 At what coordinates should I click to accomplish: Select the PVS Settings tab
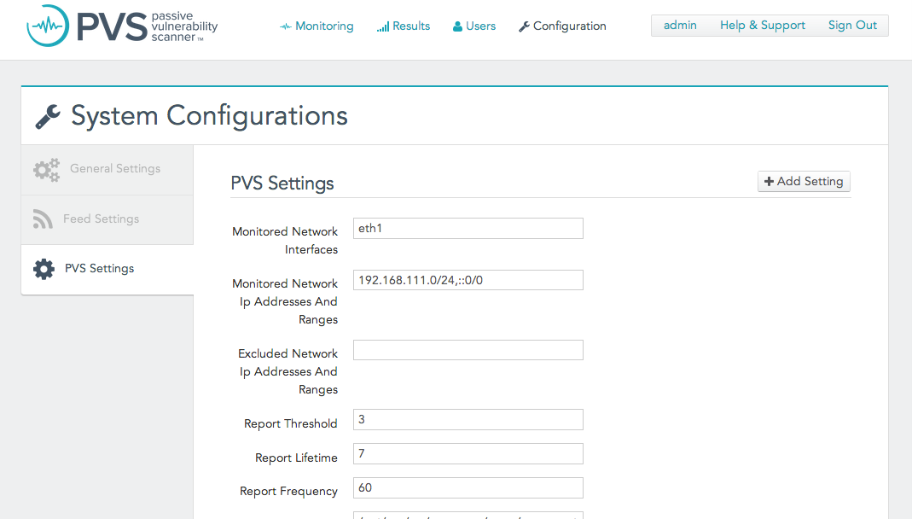click(107, 270)
